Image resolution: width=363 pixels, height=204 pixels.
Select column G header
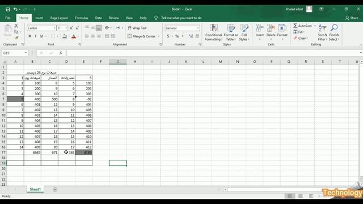coord(117,62)
